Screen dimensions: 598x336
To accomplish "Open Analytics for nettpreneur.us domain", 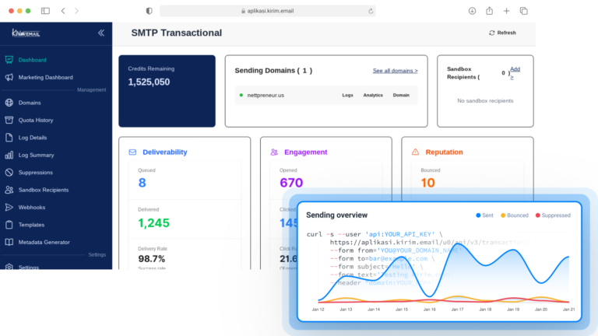I will click(373, 95).
